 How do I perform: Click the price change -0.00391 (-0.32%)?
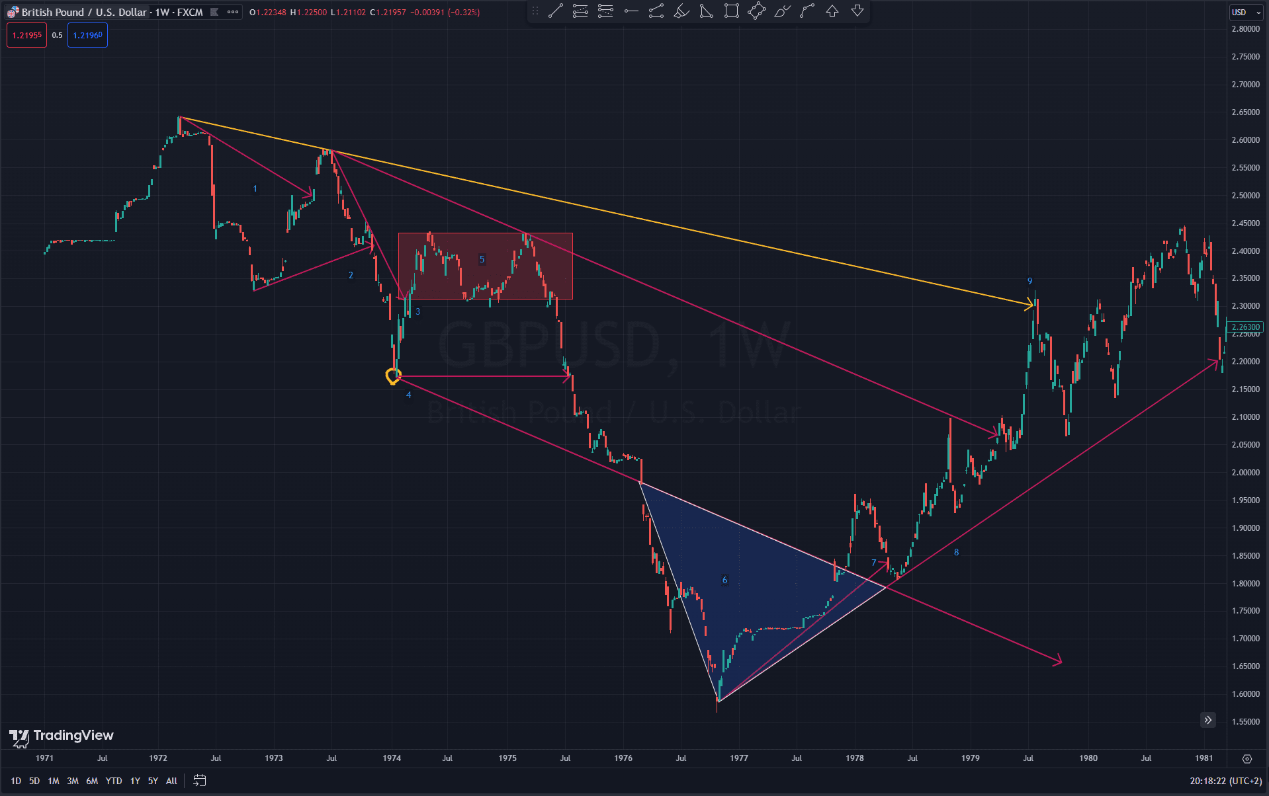click(445, 12)
